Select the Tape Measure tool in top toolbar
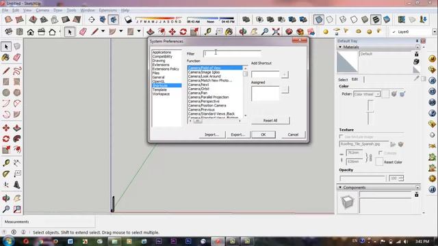The height and width of the screenshot is (246, 438). pos(207,32)
